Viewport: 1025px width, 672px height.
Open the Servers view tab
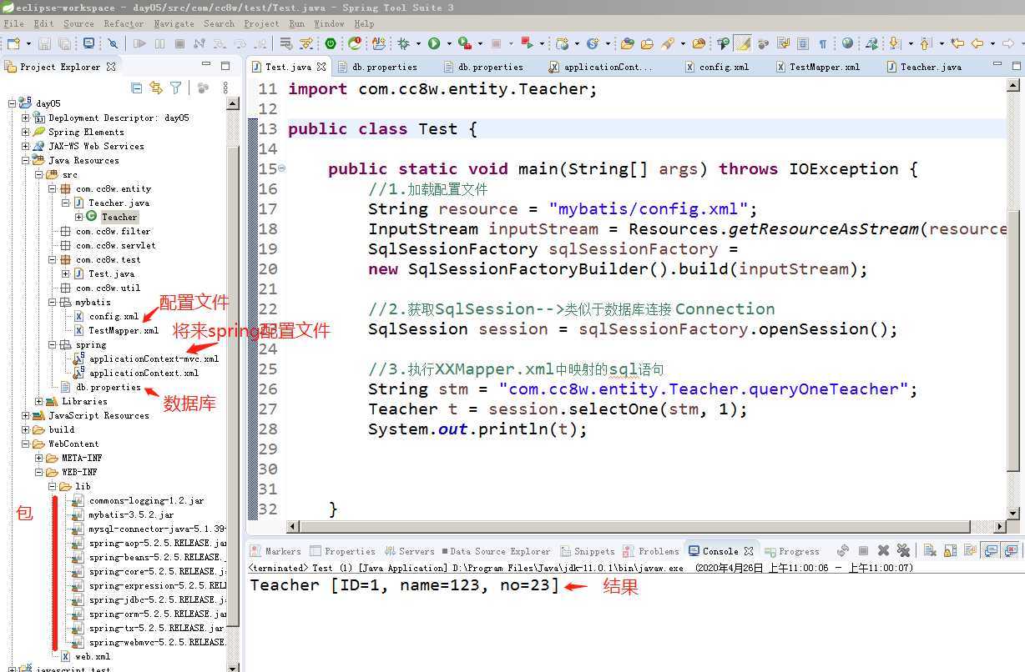coord(410,551)
